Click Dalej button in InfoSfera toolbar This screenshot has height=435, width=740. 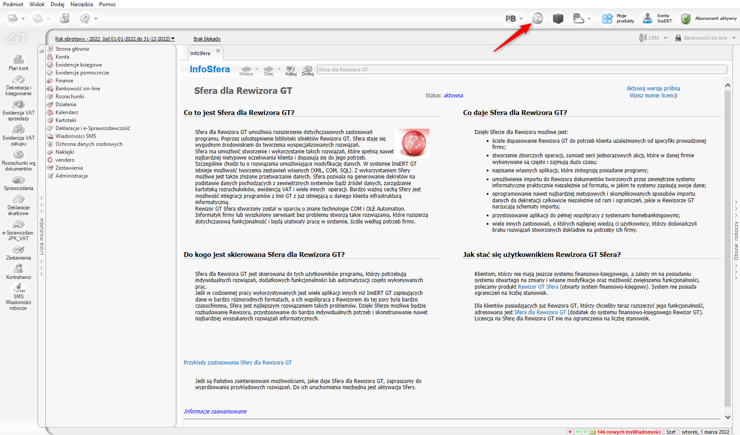click(268, 71)
